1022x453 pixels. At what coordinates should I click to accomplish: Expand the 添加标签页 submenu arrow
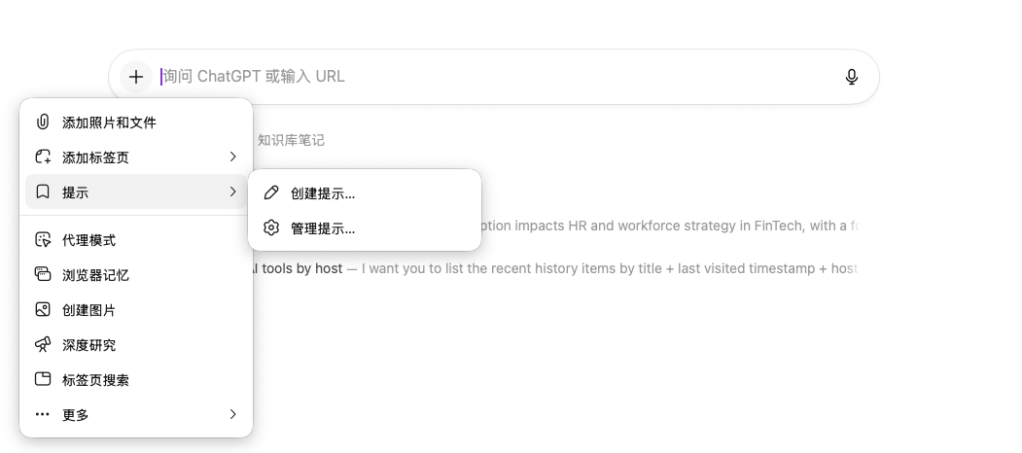pos(232,157)
